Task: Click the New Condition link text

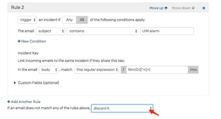Action: tap(33, 41)
